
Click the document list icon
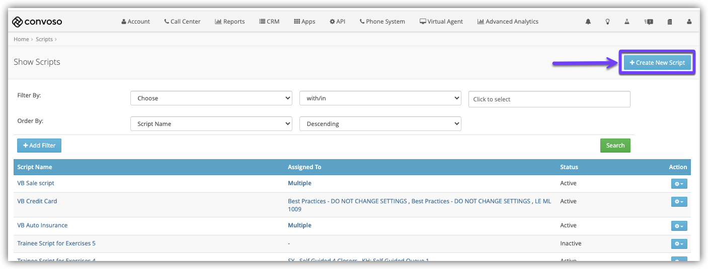[x=670, y=22]
